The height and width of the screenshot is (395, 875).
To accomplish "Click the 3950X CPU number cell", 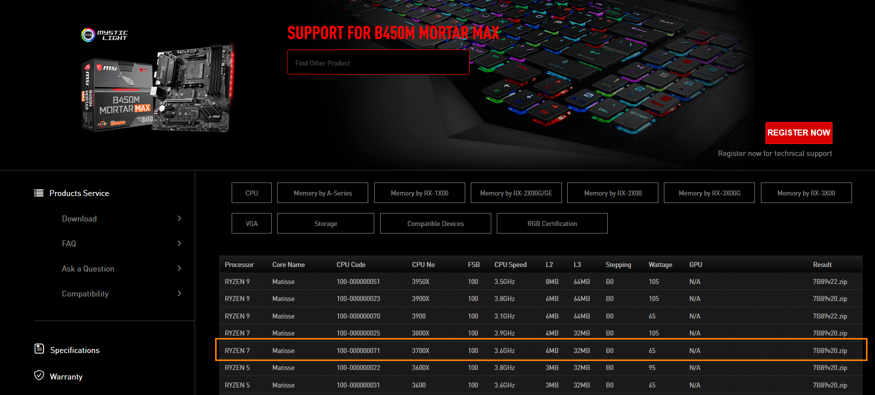I will pos(421,281).
